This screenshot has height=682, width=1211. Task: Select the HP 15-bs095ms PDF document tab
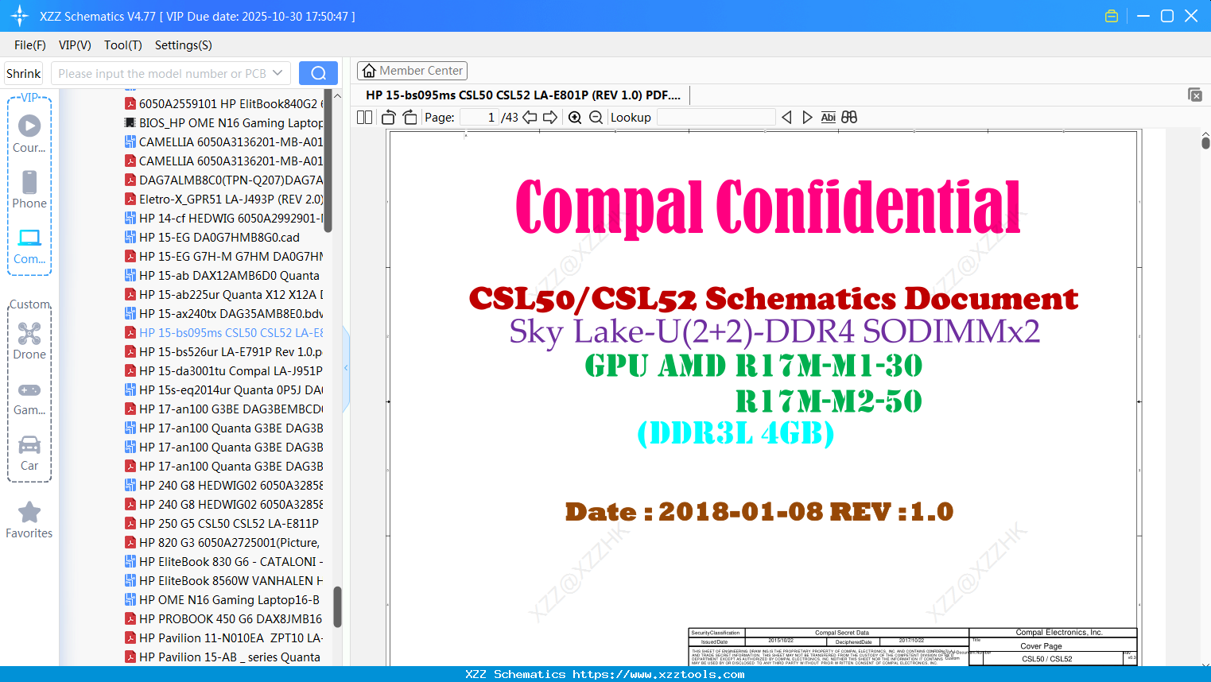(x=523, y=95)
